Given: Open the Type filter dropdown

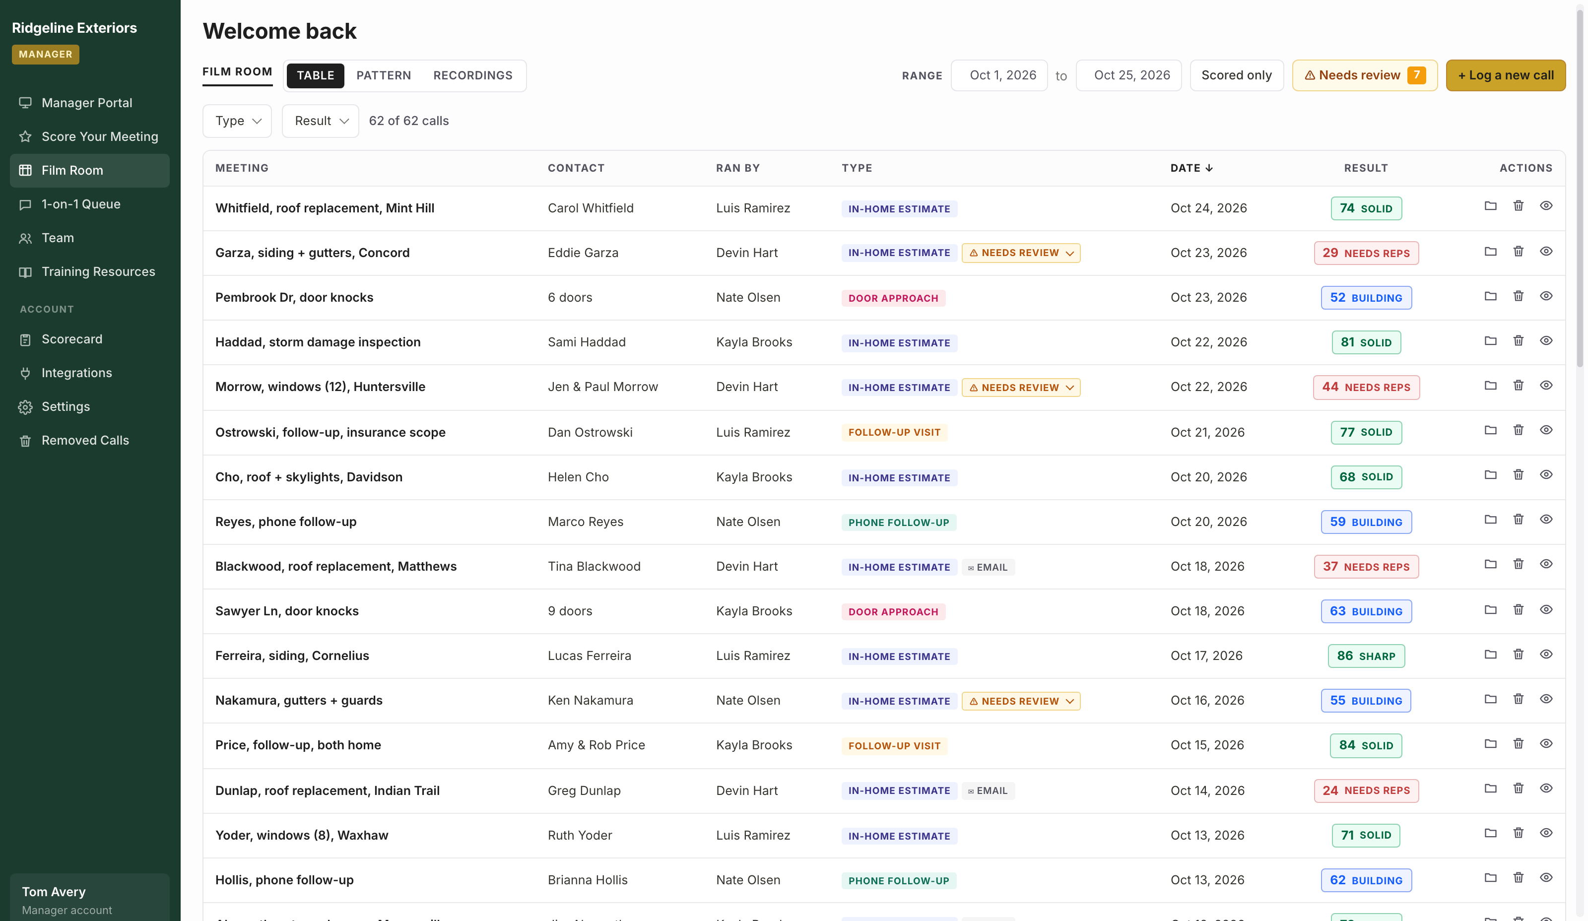Looking at the screenshot, I should tap(238, 121).
